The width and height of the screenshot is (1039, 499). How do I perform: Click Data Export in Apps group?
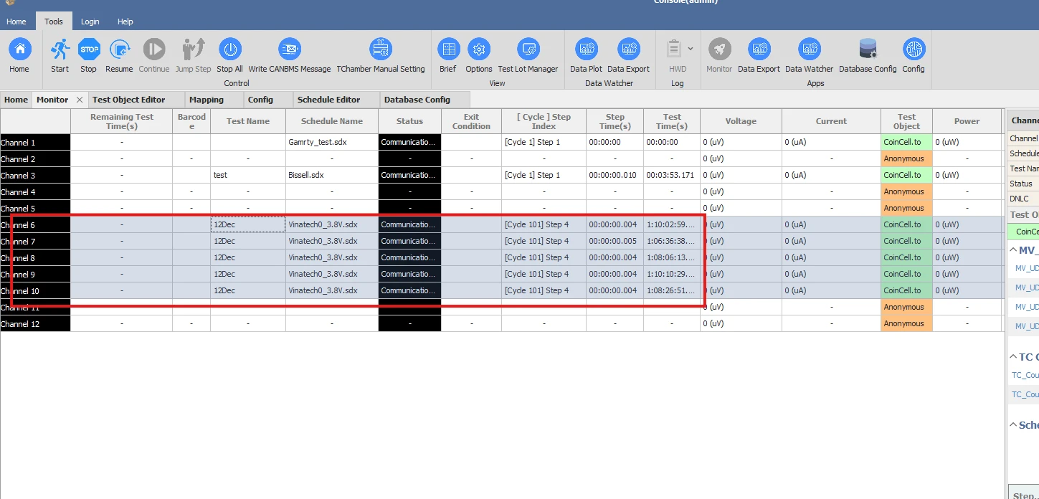click(759, 49)
